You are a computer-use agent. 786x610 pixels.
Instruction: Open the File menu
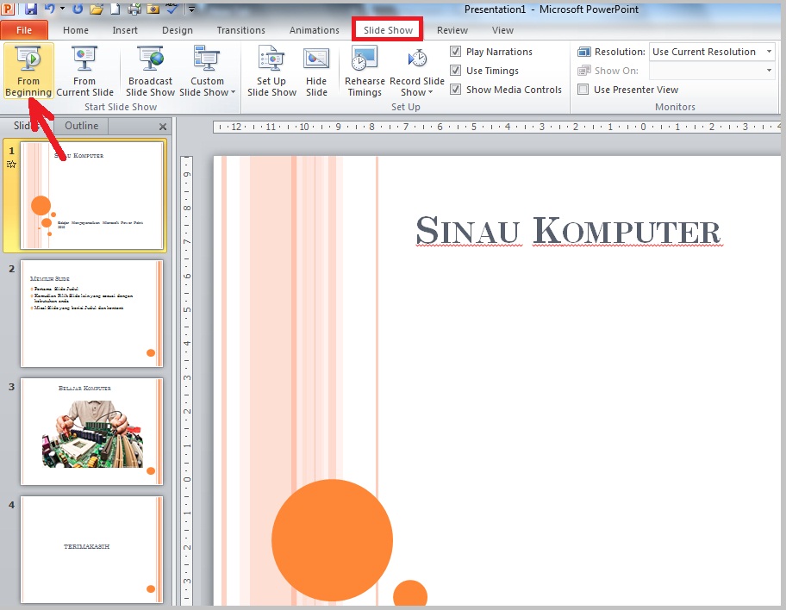coord(24,30)
